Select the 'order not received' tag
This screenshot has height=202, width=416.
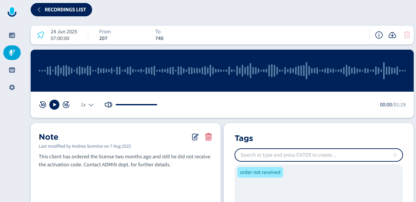[x=260, y=172]
